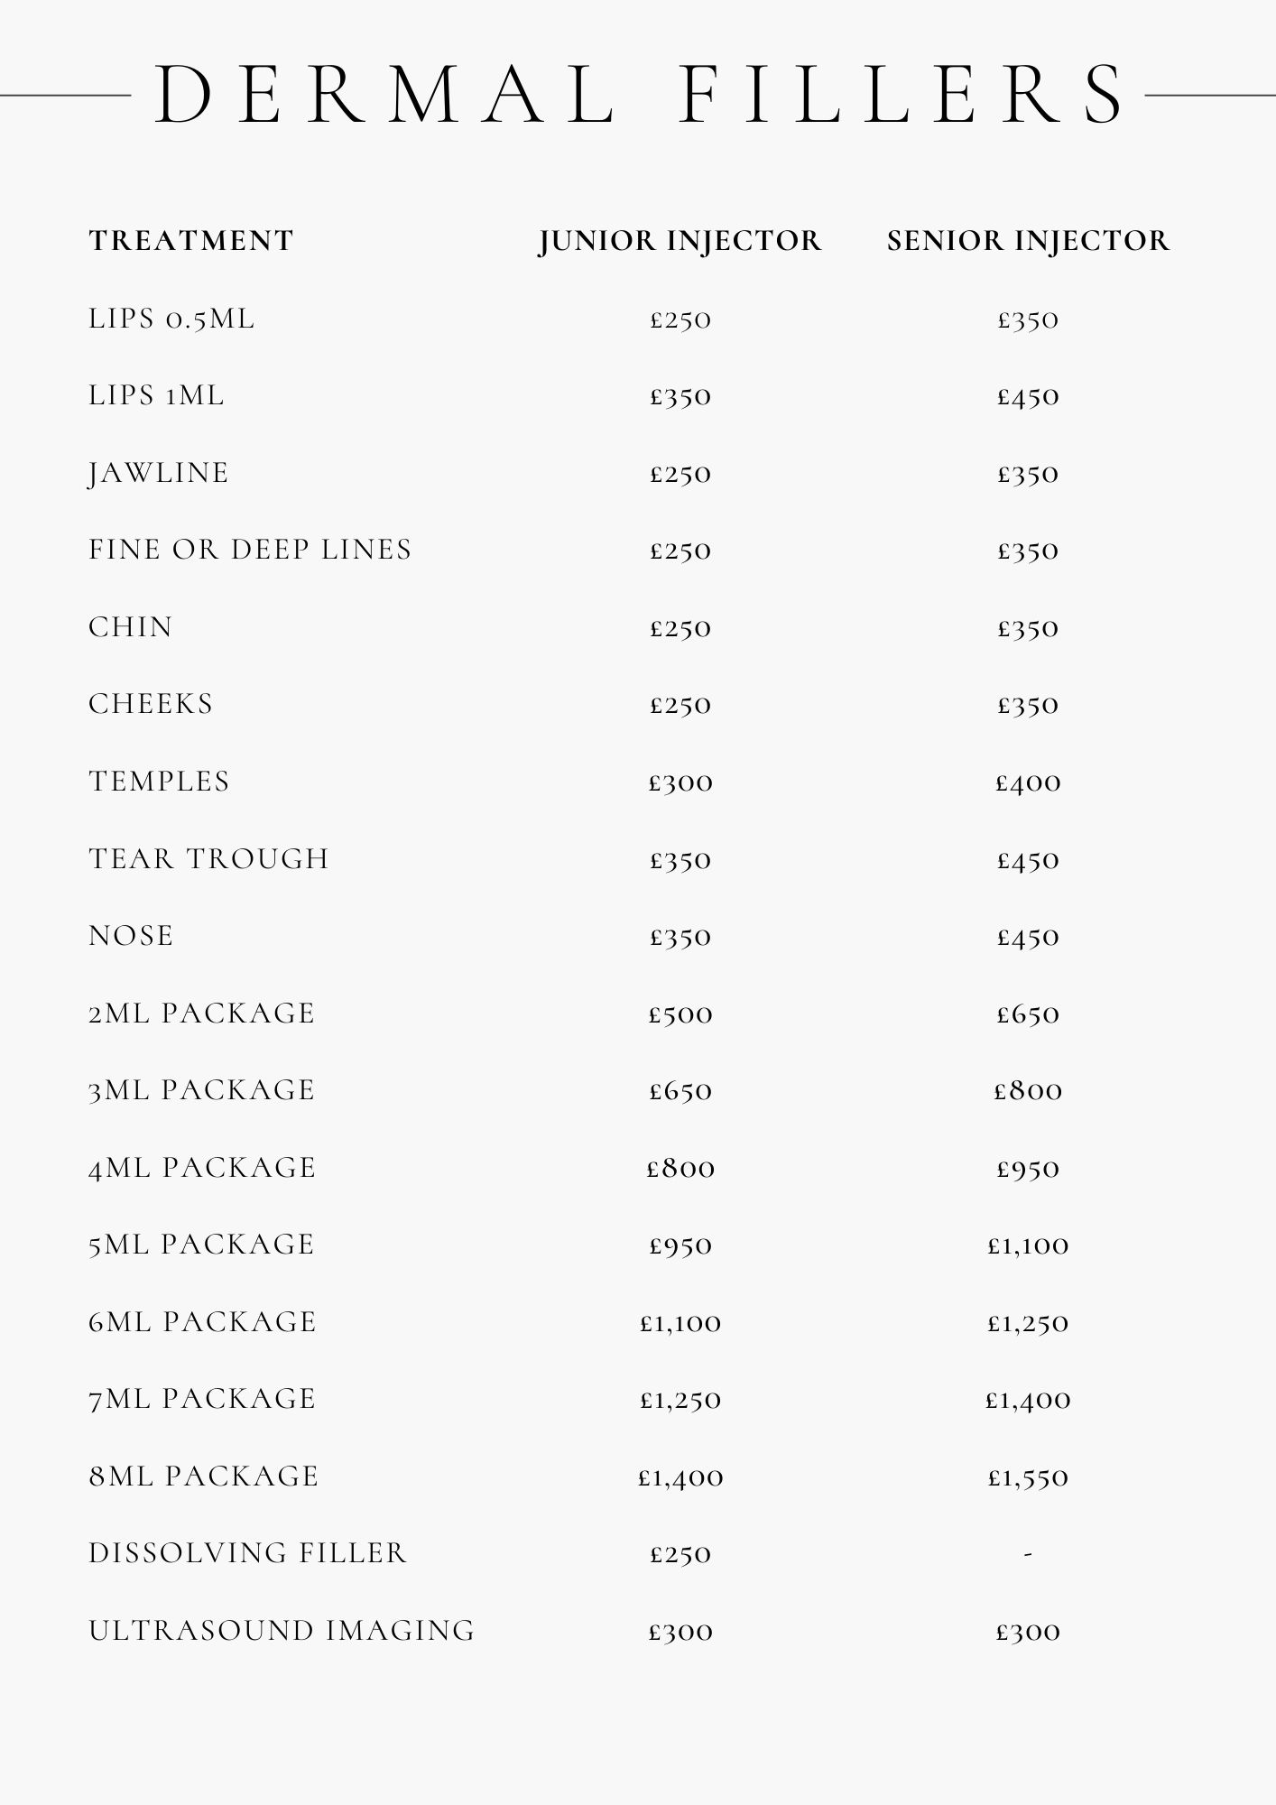The image size is (1276, 1805).
Task: Click the Junior Injector price for Nose
Action: 680,937
